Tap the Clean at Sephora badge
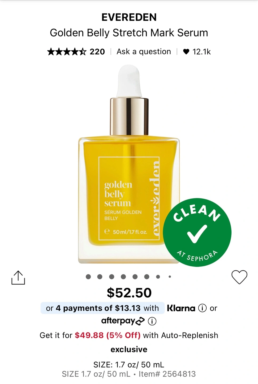This screenshot has width=258, height=384. click(197, 232)
